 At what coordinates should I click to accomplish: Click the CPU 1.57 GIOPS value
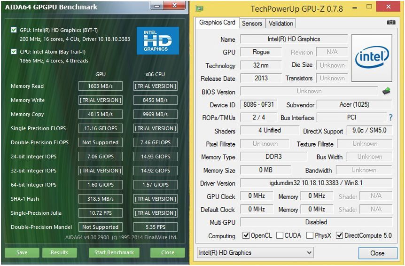pyautogui.click(x=156, y=185)
